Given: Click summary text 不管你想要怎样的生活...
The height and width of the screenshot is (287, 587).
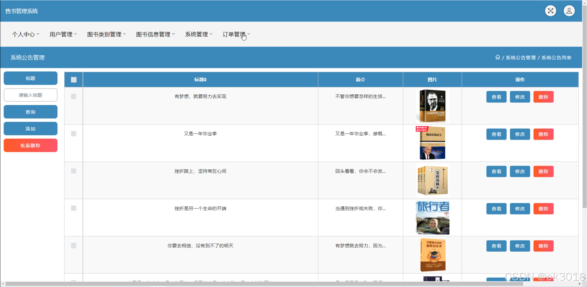Looking at the screenshot, I should [360, 96].
